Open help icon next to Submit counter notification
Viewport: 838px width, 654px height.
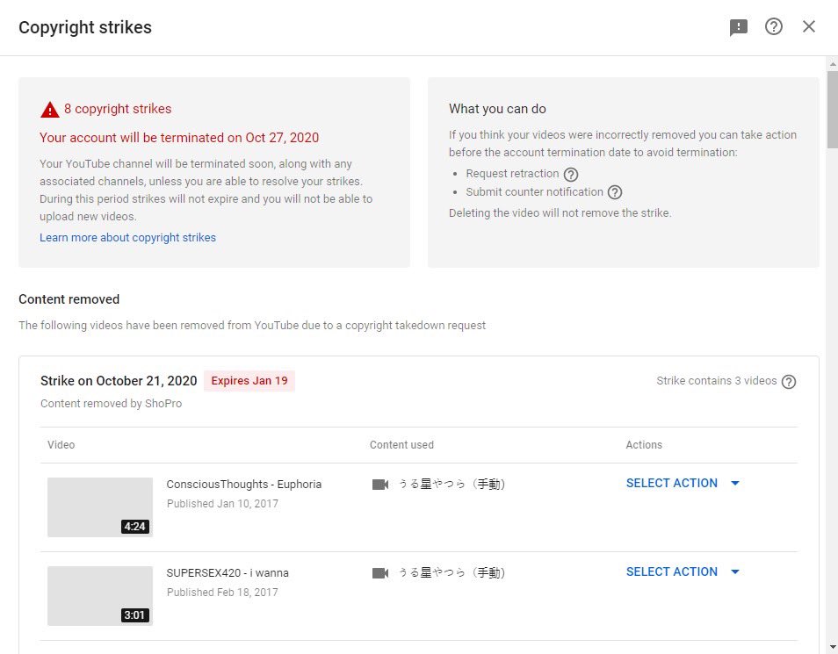[x=615, y=192]
